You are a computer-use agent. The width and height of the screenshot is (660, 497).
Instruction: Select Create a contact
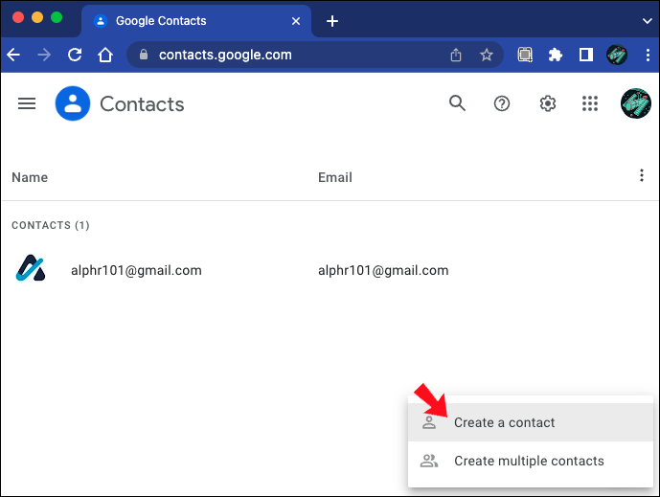[x=504, y=422]
